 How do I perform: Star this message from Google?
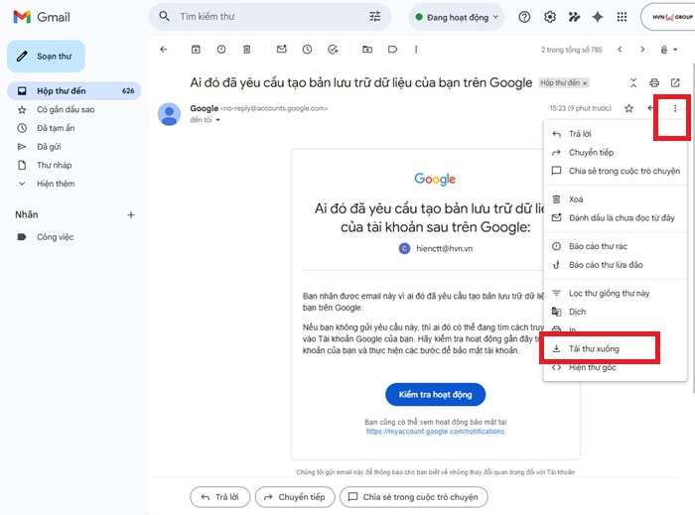pos(628,108)
